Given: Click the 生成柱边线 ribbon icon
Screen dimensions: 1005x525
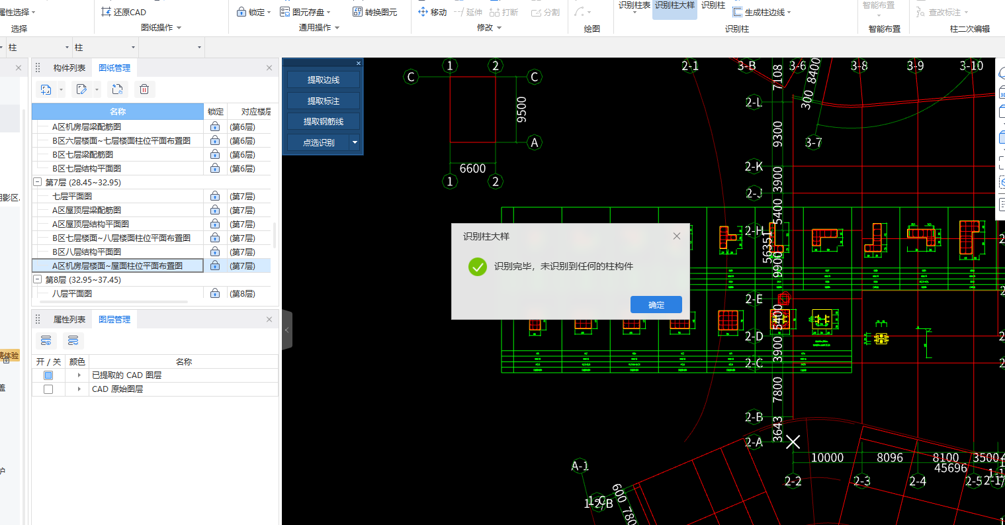Looking at the screenshot, I should [x=738, y=12].
